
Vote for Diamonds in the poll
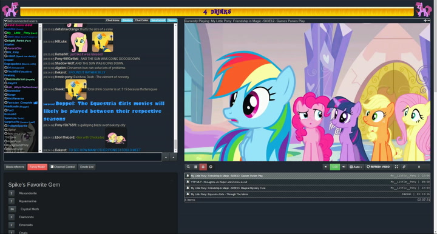tap(12, 217)
